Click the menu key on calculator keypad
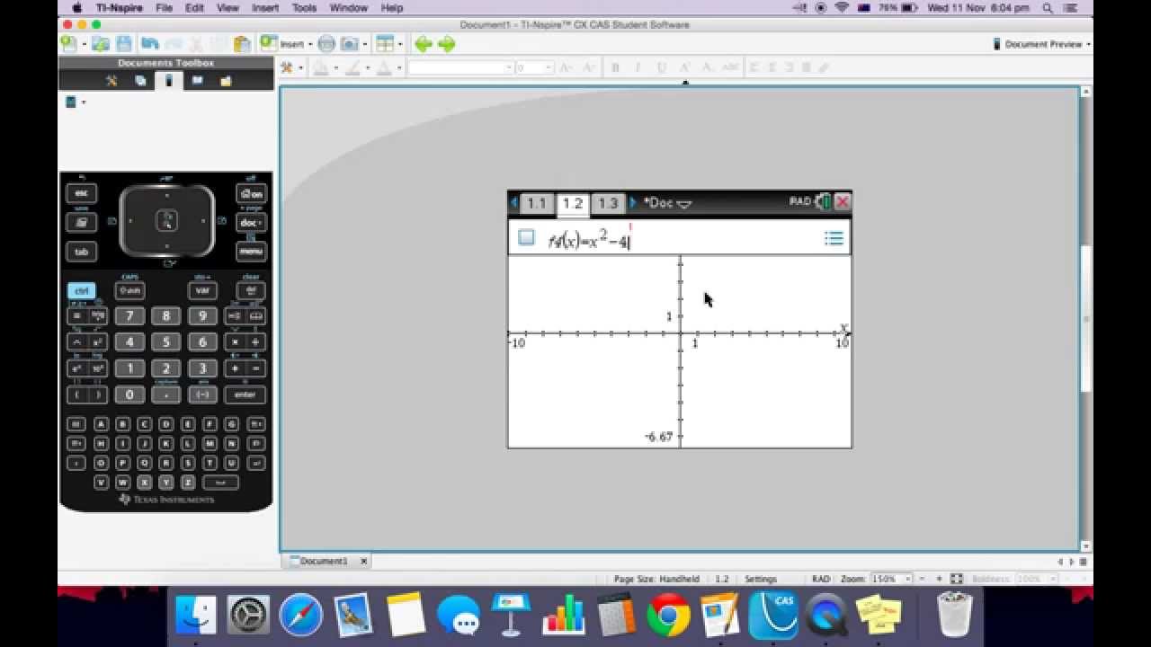The height and width of the screenshot is (647, 1151). [251, 252]
